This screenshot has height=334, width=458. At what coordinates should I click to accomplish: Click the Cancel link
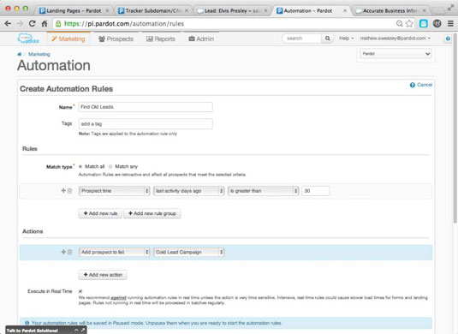tap(425, 85)
